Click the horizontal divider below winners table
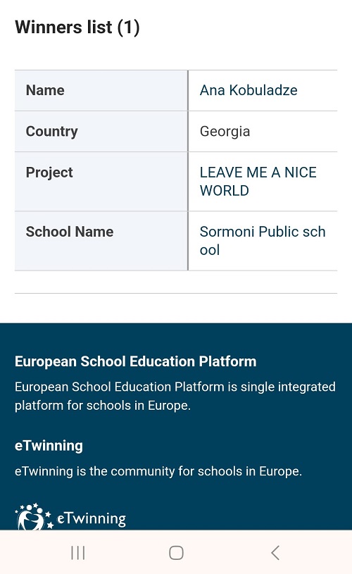The width and height of the screenshot is (352, 574). click(175, 293)
